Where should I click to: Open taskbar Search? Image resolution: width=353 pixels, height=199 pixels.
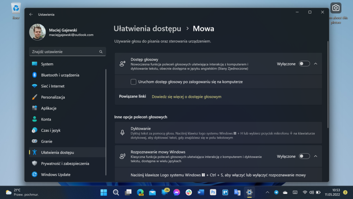[x=116, y=193]
